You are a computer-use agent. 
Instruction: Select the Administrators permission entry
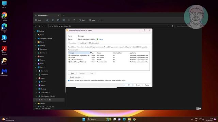click(x=109, y=56)
